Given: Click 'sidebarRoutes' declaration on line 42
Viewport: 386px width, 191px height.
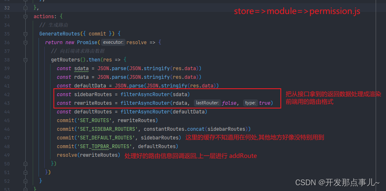Looking at the screenshot, I should (x=93, y=94).
